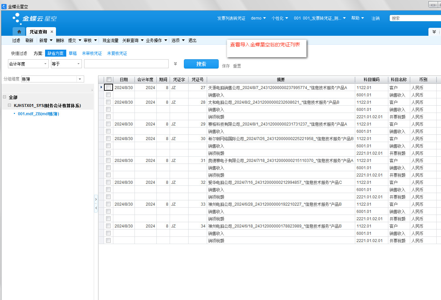The image size is (441, 300).
Task: Collapse the side panel left arrow
Action: click(x=96, y=208)
